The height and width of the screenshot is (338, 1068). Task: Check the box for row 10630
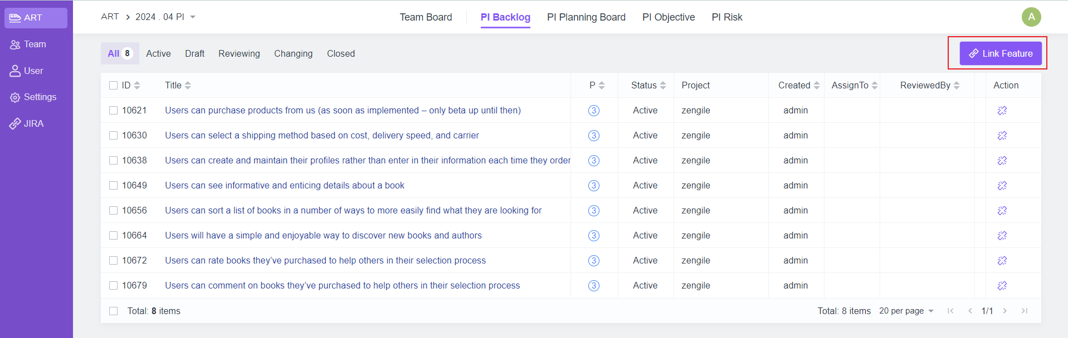click(114, 136)
